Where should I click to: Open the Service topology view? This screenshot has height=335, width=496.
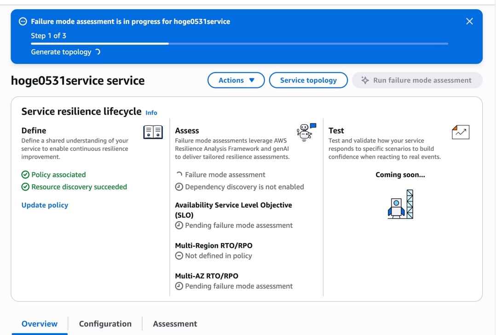(308, 81)
